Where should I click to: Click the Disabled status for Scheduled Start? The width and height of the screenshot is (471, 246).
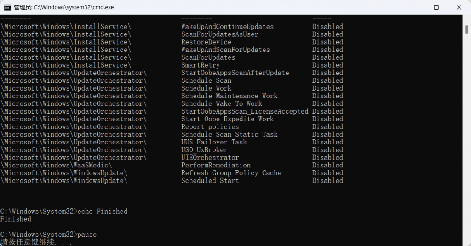pos(327,181)
